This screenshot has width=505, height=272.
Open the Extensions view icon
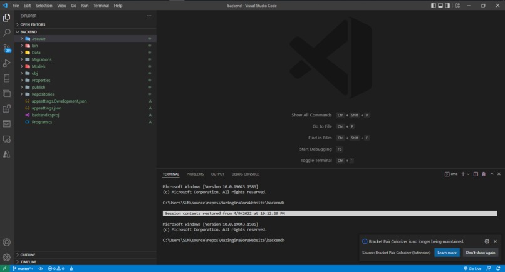(x=6, y=109)
